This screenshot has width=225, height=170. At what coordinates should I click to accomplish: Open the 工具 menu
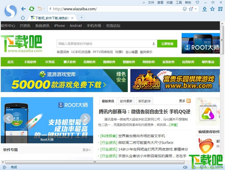[x=179, y=3]
